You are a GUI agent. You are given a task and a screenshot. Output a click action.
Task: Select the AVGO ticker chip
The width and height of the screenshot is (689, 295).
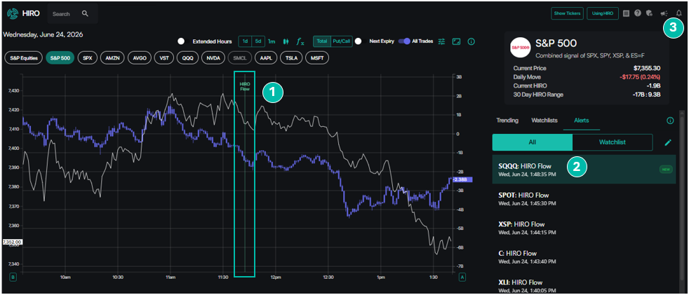point(138,57)
